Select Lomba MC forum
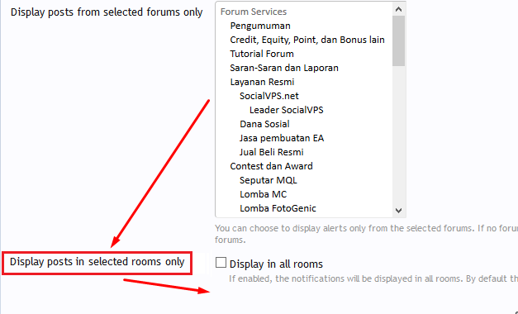518x314 pixels. [264, 194]
